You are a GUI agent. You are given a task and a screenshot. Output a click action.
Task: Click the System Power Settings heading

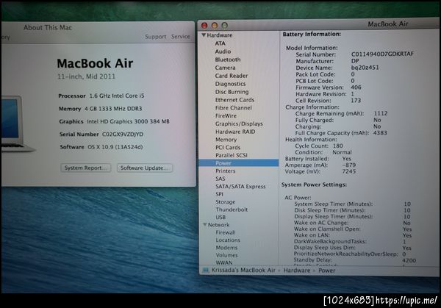[314, 185]
